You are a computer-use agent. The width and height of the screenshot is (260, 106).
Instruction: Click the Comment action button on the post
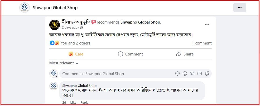(x=130, y=54)
